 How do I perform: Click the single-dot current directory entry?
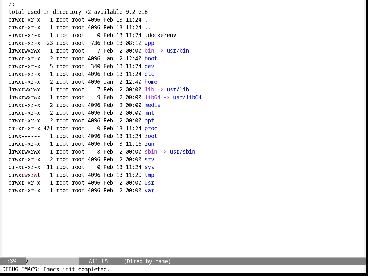pyautogui.click(x=146, y=20)
